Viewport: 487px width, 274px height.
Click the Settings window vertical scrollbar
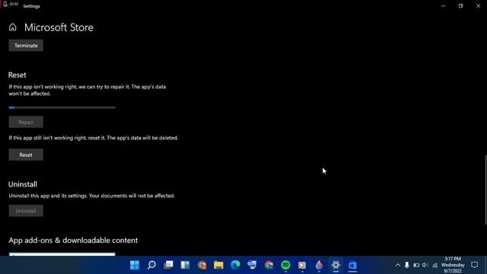coord(485,190)
